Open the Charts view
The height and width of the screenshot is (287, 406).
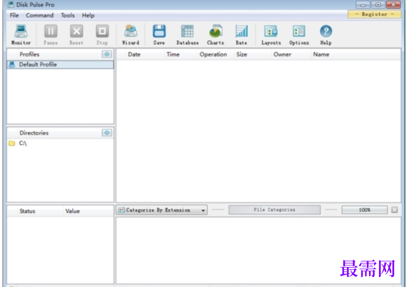pyautogui.click(x=215, y=35)
